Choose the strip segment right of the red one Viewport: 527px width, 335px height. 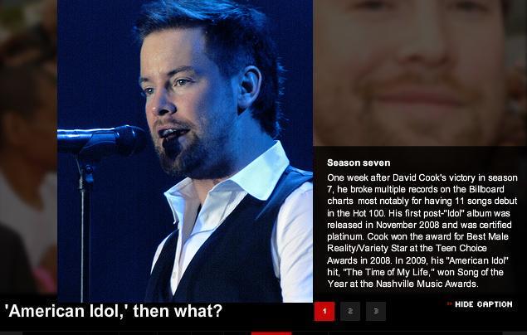(x=310, y=333)
